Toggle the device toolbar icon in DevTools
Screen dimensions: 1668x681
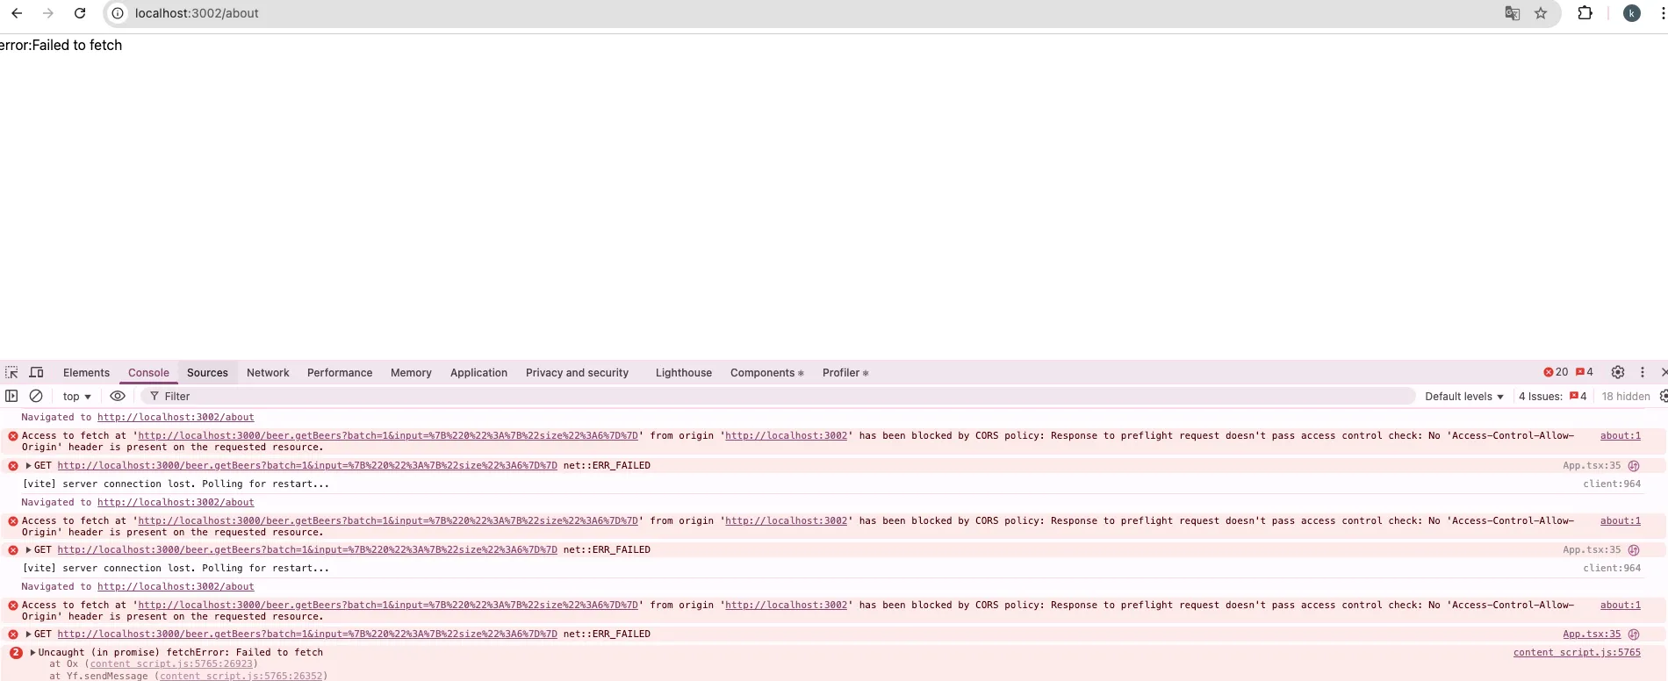[x=37, y=372]
